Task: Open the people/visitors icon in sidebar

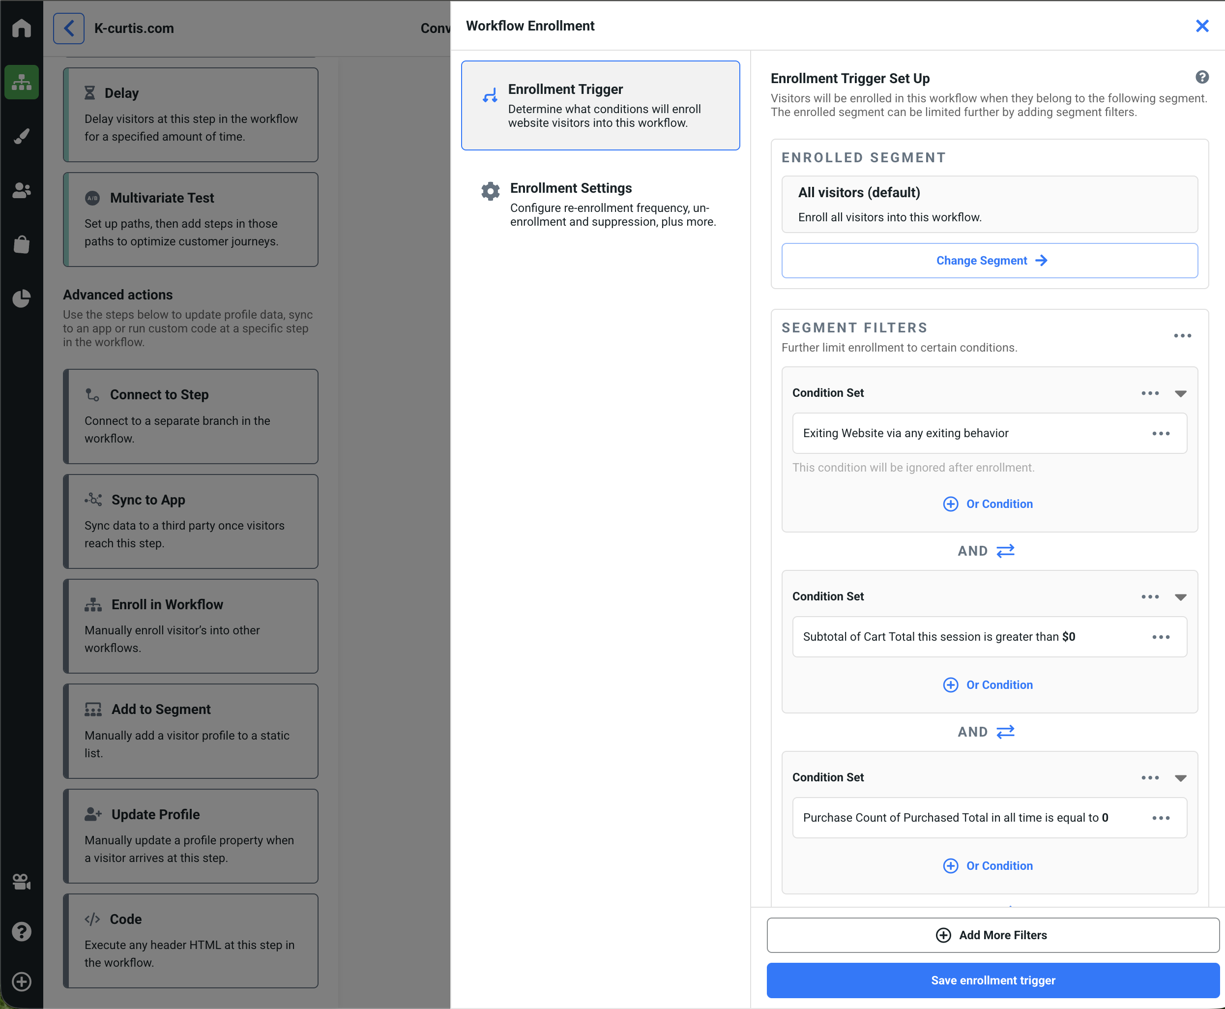Action: [22, 190]
